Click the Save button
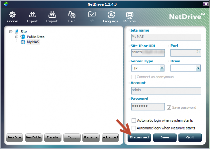The image size is (210, 149). 165,137
